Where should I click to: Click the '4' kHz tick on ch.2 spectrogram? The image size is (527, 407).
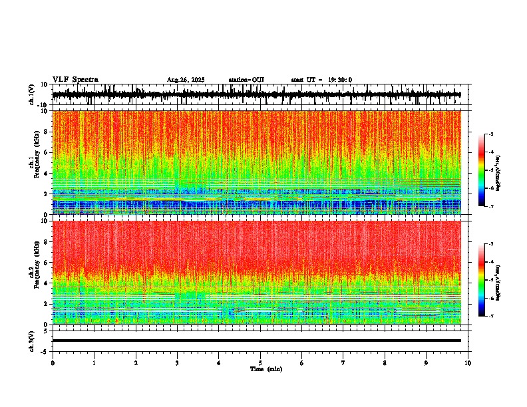pos(47,283)
